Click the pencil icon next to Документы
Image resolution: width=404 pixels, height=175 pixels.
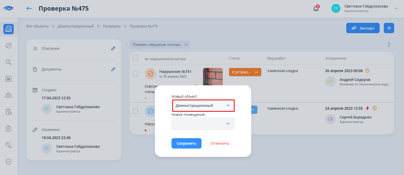tap(113, 69)
